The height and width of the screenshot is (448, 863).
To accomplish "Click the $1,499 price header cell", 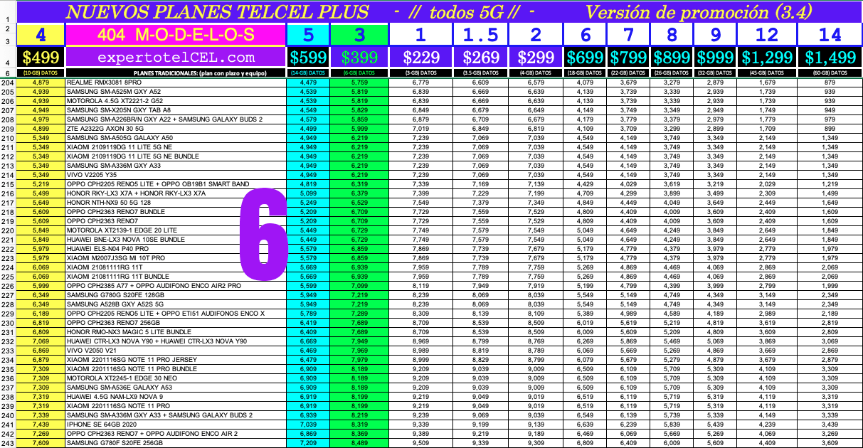I will 830,58.
